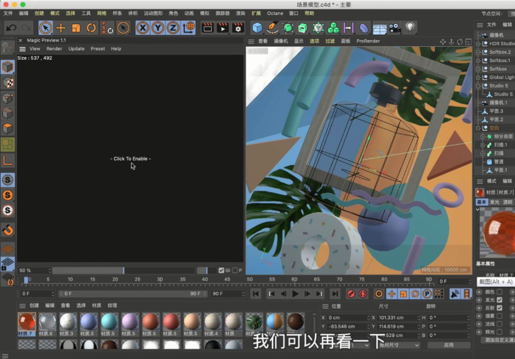Select the Rotate tool
This screenshot has width=515, height=359.
click(x=91, y=28)
